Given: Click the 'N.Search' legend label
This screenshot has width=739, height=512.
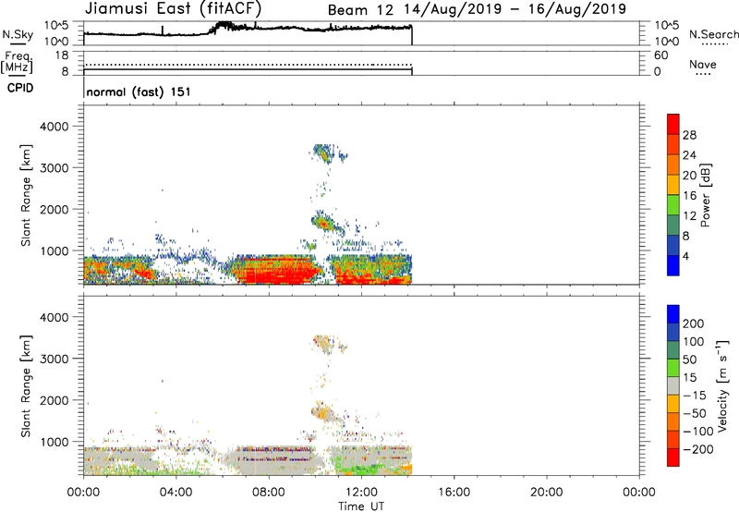Looking at the screenshot, I should (x=713, y=34).
